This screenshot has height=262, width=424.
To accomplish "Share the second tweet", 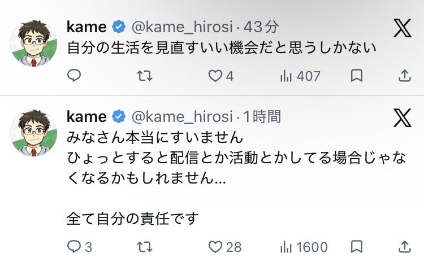I will coord(405,247).
